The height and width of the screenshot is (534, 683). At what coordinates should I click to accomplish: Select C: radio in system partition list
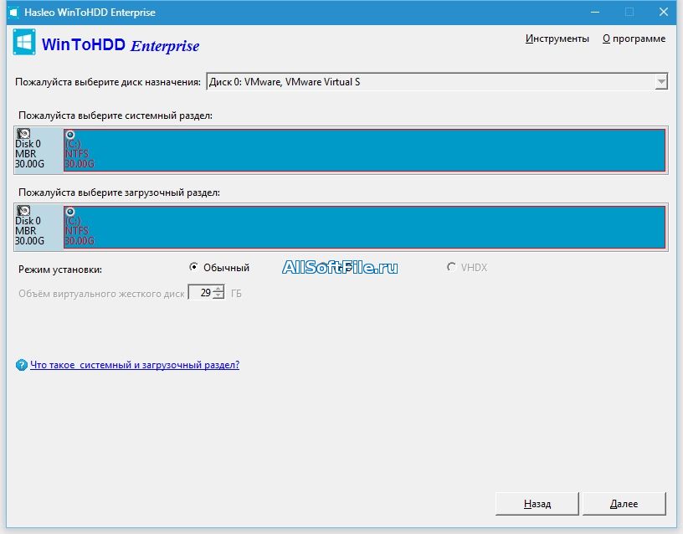point(69,135)
